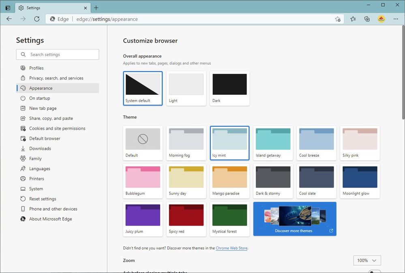Choose the Light overall appearance option

pos(186,88)
